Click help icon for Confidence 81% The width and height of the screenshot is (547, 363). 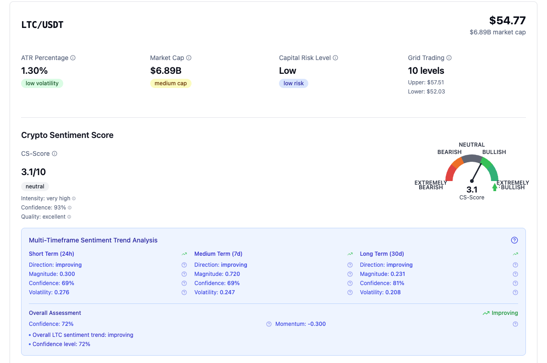coord(515,283)
